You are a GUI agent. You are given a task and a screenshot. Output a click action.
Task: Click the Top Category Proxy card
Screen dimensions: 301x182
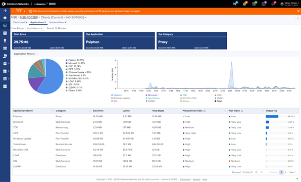click(192, 41)
